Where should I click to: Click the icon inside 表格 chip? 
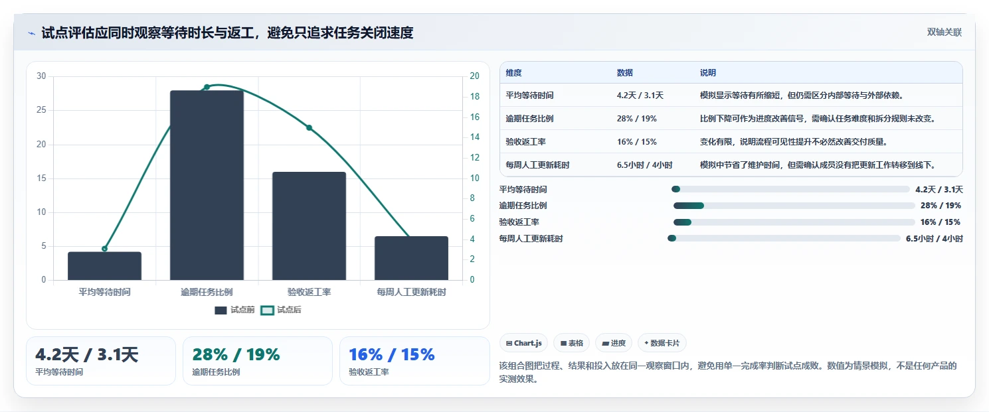pos(563,344)
